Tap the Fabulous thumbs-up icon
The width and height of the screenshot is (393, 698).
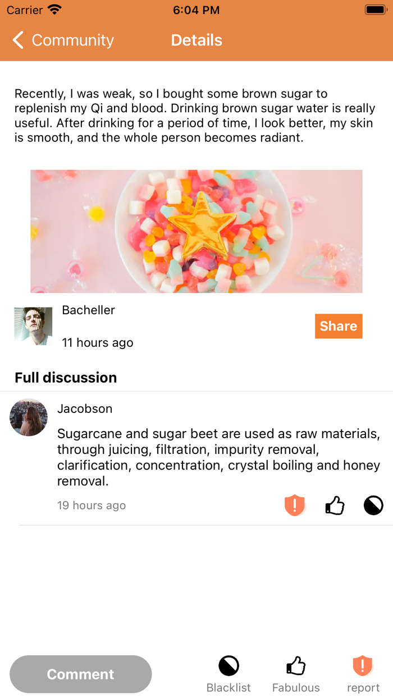pos(296,666)
